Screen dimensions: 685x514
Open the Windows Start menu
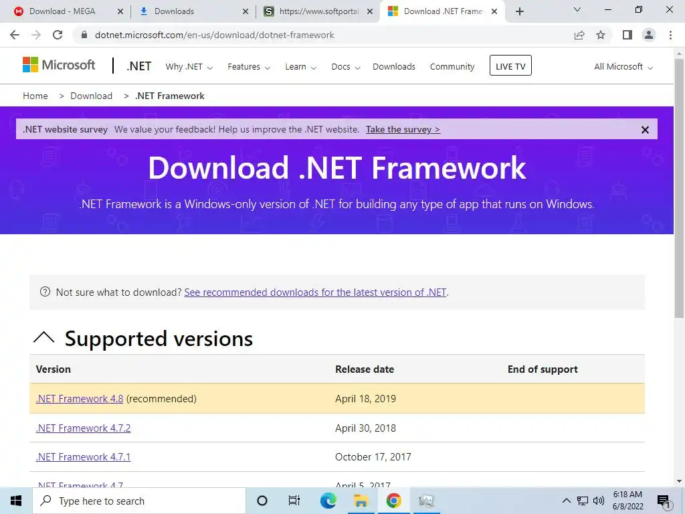tap(16, 501)
